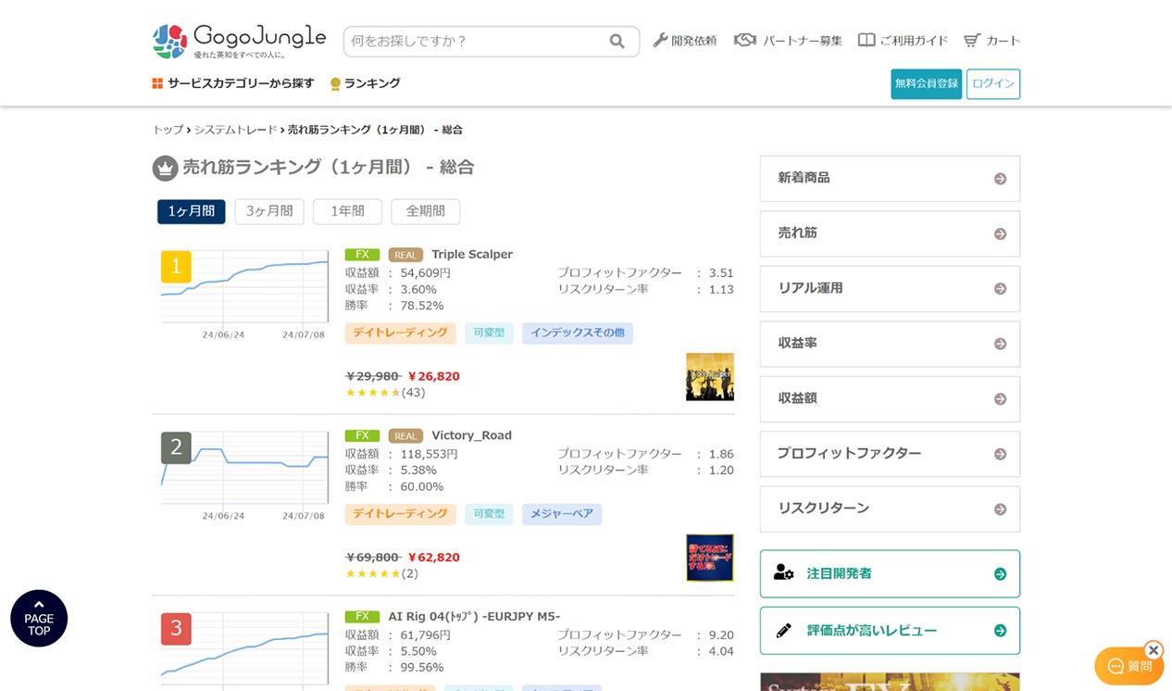Click the REAL badge on Victory_Road
The width and height of the screenshot is (1172, 691).
click(x=405, y=436)
